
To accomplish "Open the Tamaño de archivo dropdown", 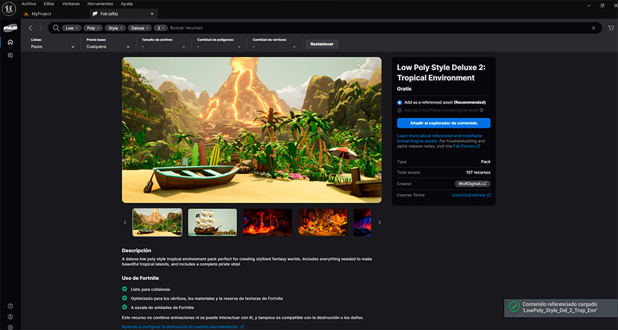I will point(165,47).
